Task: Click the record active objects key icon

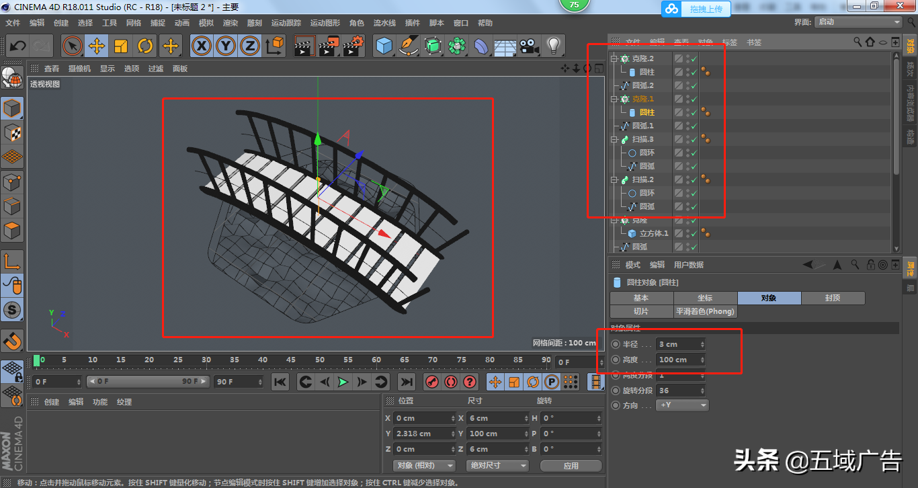Action: coord(432,382)
